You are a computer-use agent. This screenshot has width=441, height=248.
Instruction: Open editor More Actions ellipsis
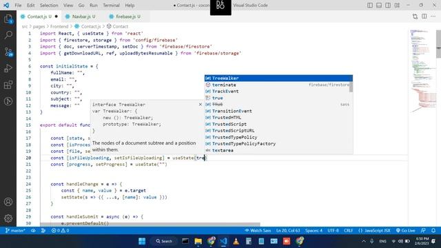tap(433, 17)
